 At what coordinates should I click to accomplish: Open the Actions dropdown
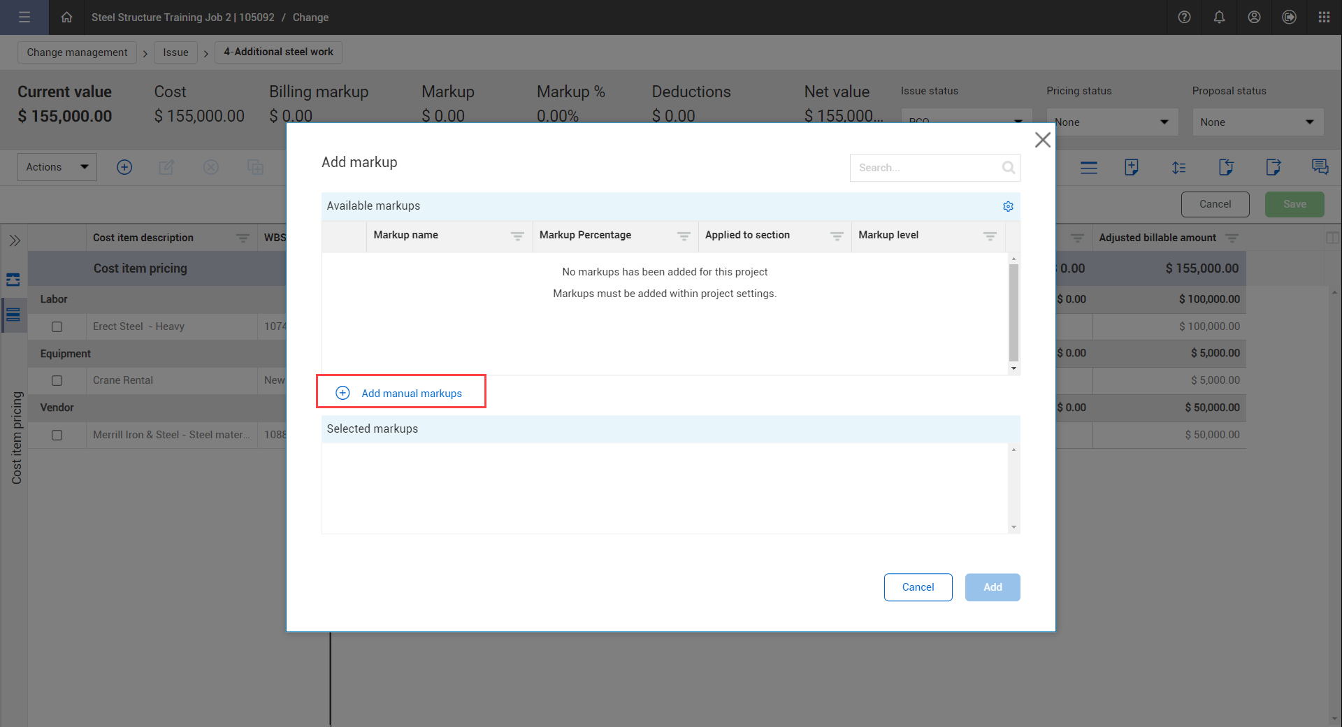(x=57, y=167)
